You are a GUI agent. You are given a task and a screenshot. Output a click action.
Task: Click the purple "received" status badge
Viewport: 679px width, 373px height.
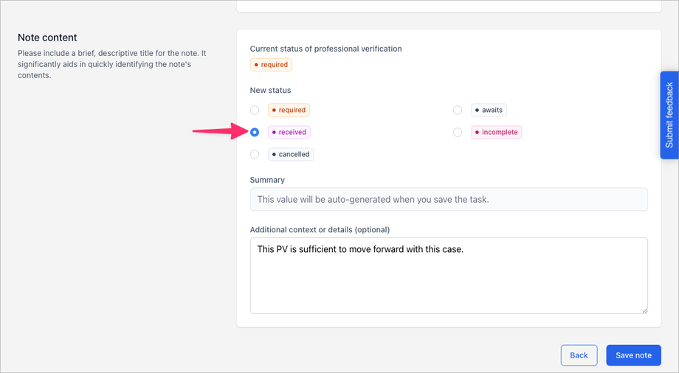pyautogui.click(x=289, y=133)
